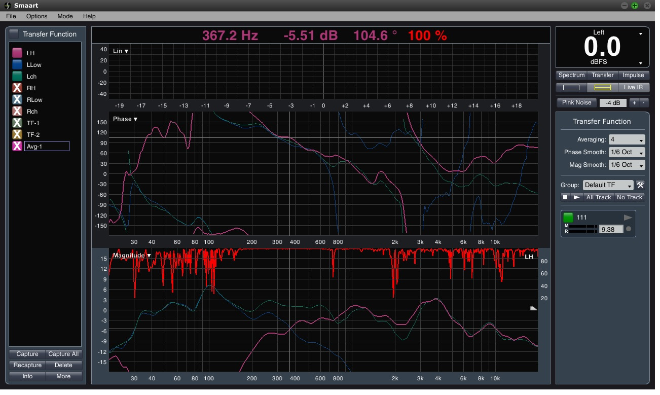660x395 pixels.
Task: Expand the Phase Smooth dropdown
Action: pyautogui.click(x=627, y=152)
